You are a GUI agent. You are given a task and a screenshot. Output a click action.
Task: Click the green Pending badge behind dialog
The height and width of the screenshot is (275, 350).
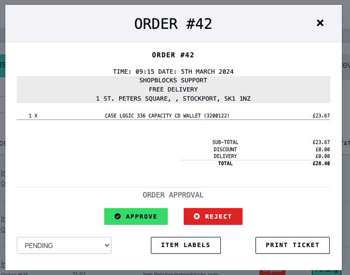[327, 272]
